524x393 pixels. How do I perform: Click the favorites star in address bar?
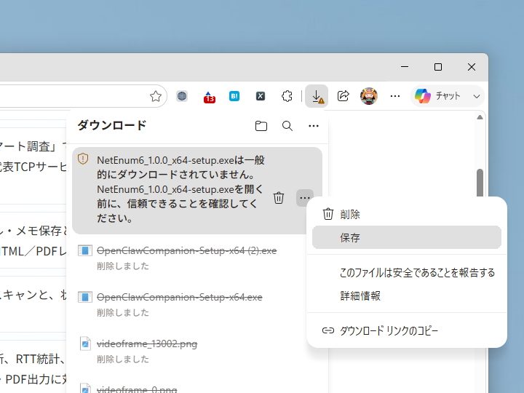tap(156, 96)
